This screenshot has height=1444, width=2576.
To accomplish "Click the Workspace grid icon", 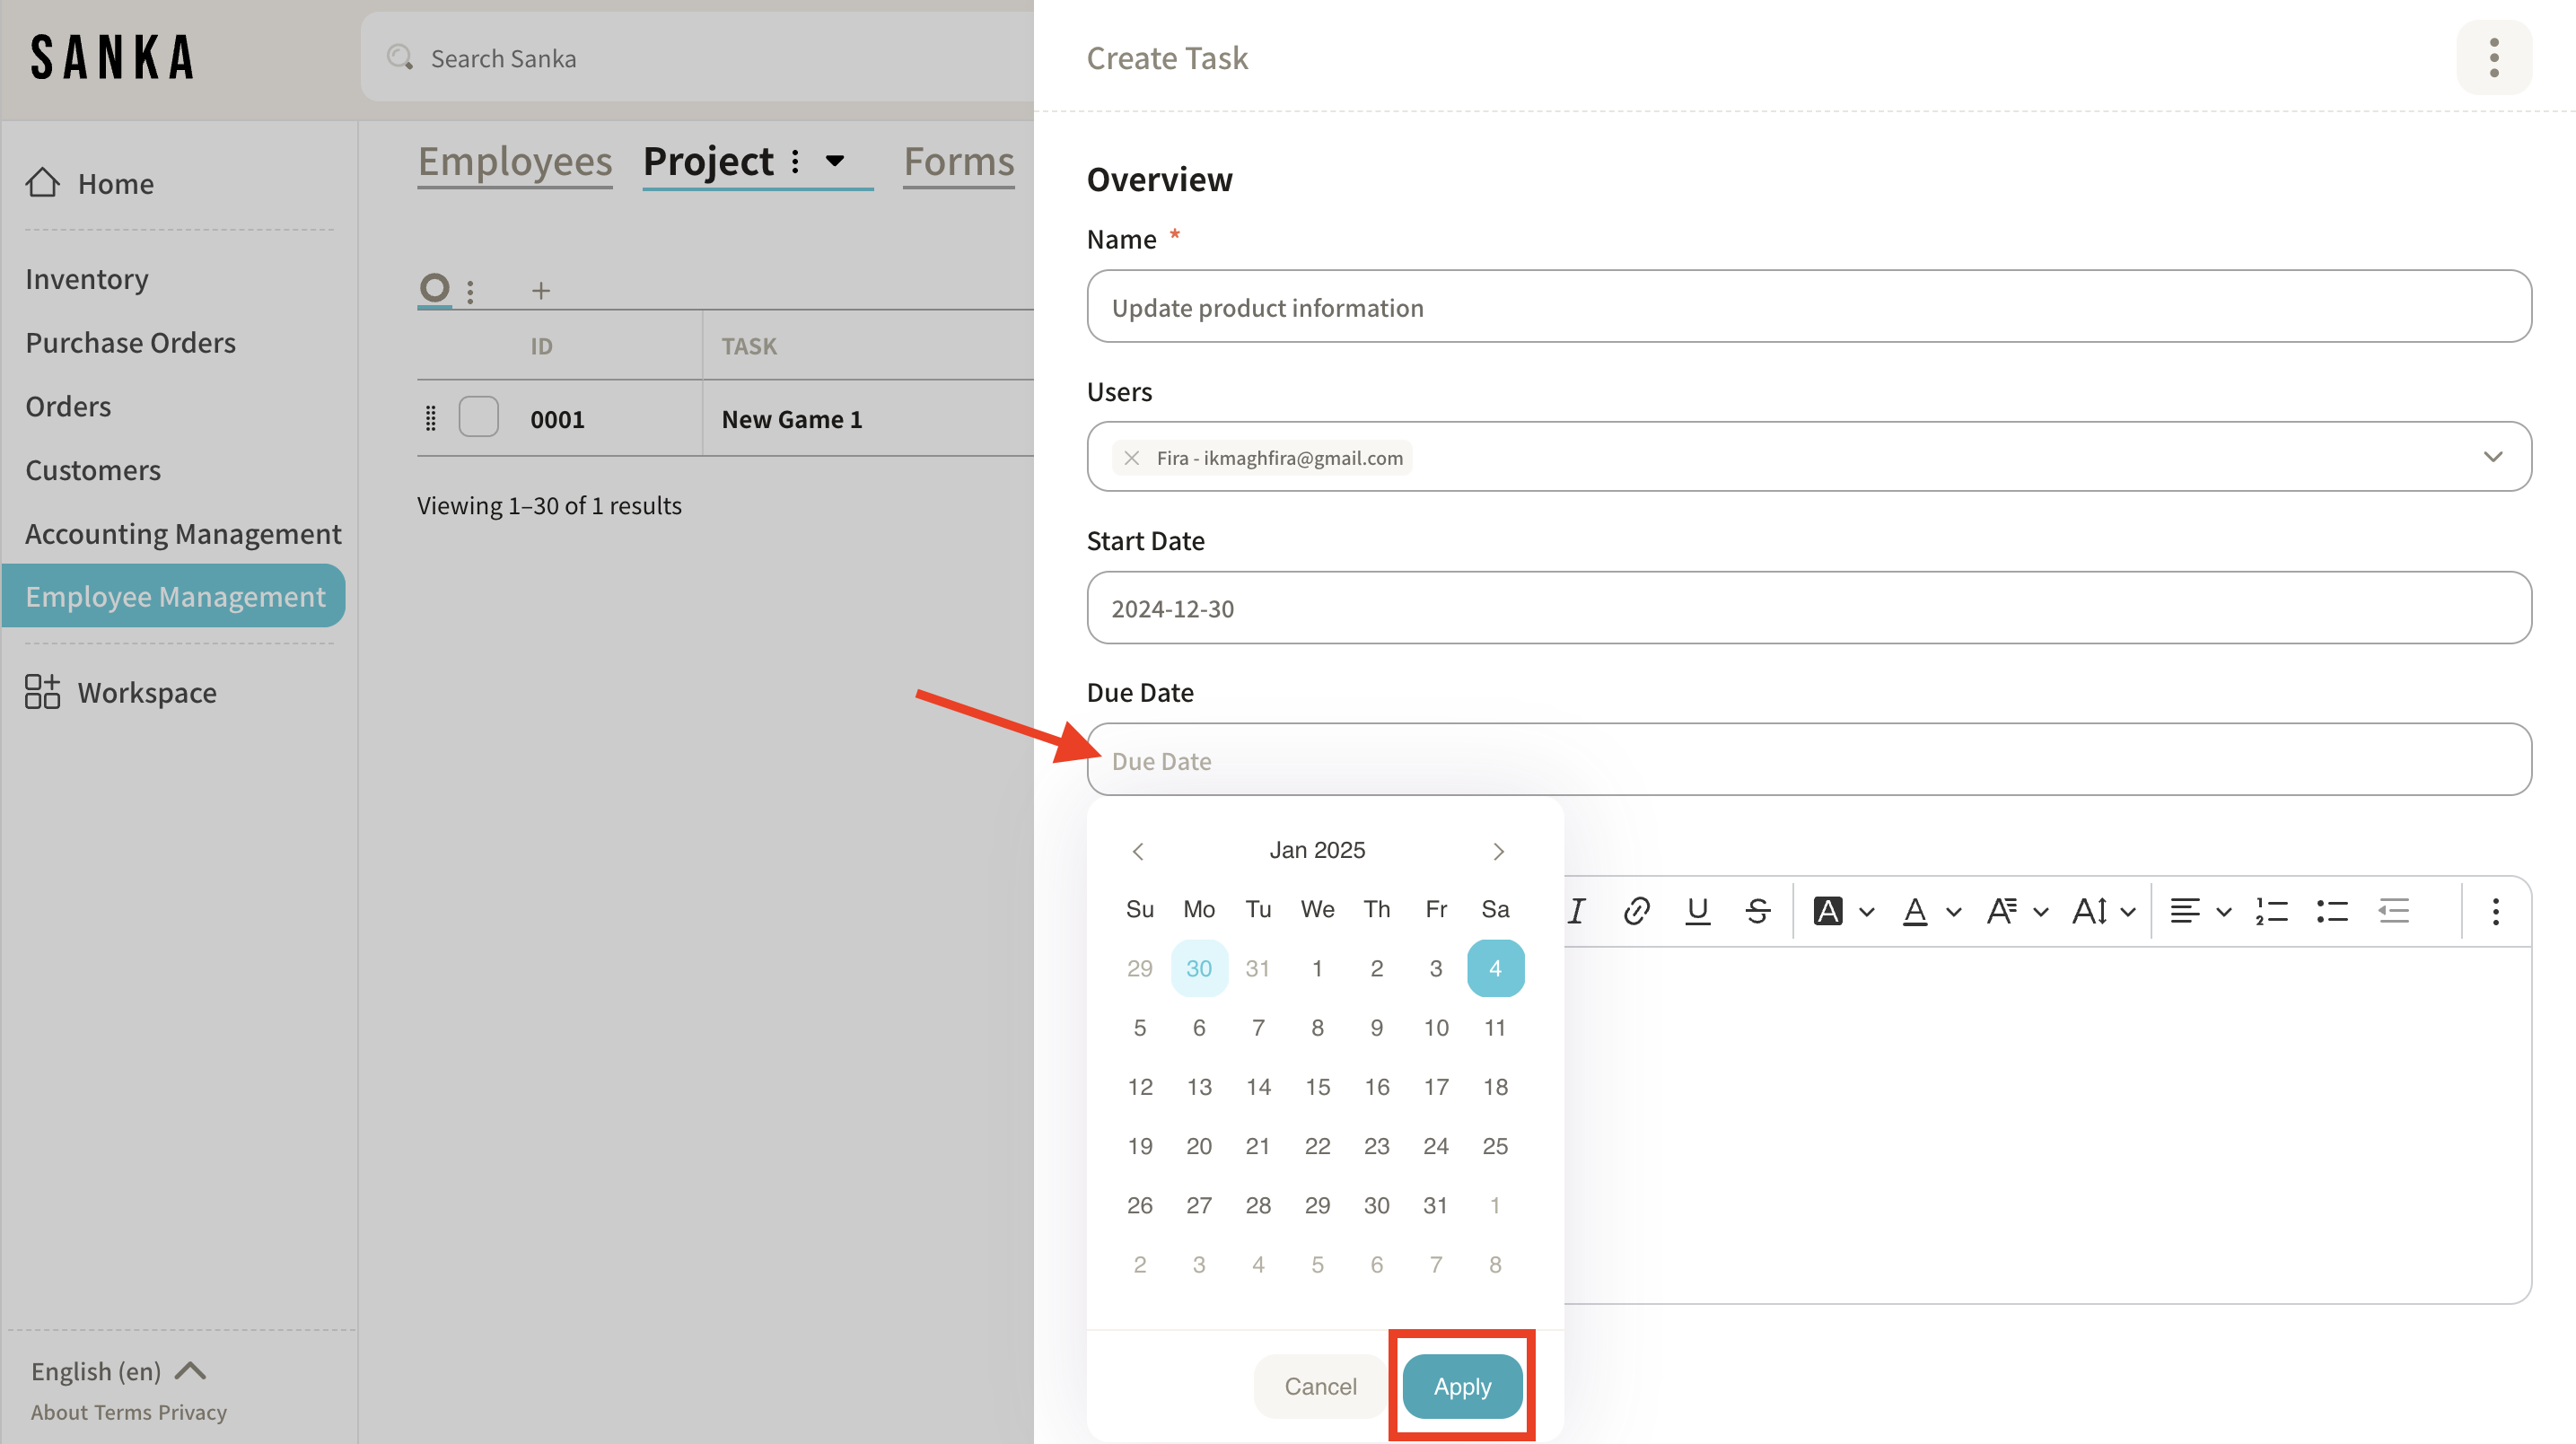I will 42,692.
